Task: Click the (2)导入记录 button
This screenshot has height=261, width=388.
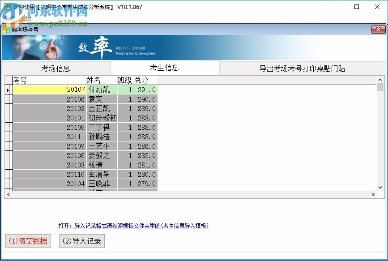Action: pos(81,241)
